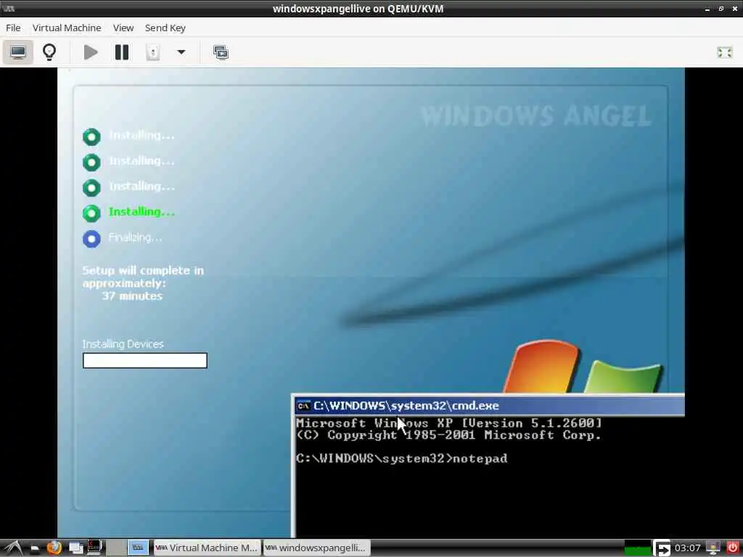Click the blue workspace pager button
Image resolution: width=743 pixels, height=557 pixels.
click(138, 548)
